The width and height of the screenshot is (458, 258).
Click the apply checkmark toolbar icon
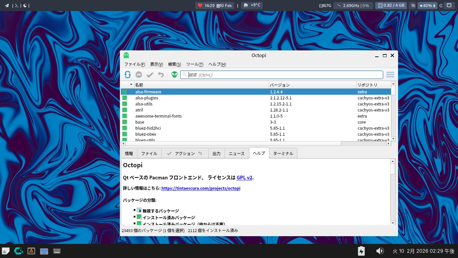tap(150, 75)
